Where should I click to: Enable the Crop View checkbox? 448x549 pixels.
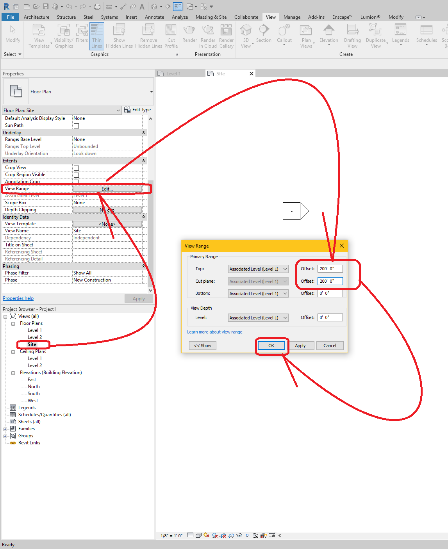click(x=76, y=168)
